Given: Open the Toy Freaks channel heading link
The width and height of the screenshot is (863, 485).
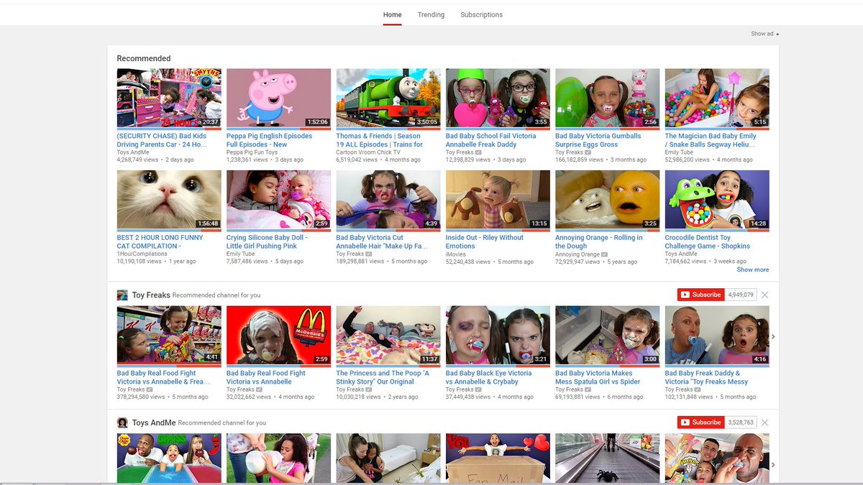Looking at the screenshot, I should (151, 295).
